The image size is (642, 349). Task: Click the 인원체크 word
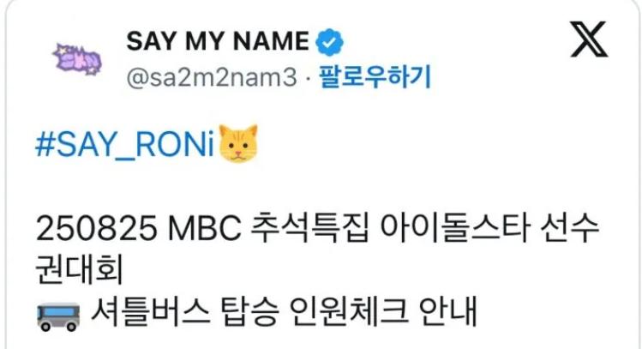(x=349, y=312)
